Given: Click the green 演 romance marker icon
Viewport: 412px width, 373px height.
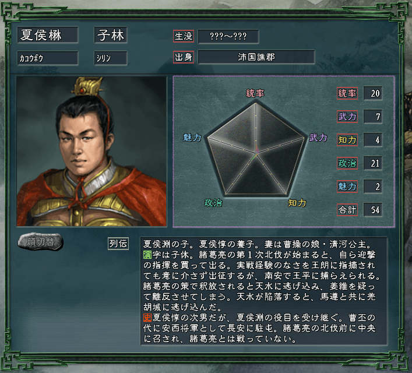Looking at the screenshot, I should 147,255.
